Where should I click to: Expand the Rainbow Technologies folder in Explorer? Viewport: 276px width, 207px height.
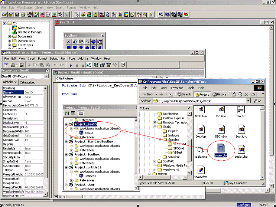(155, 122)
